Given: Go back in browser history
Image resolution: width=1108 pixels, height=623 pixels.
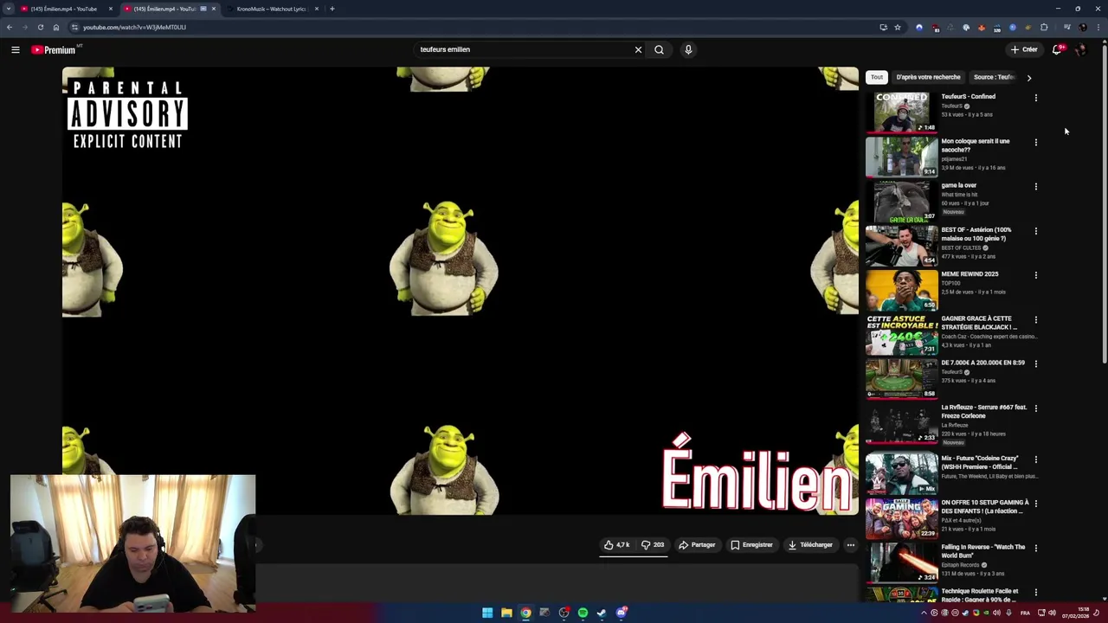Looking at the screenshot, I should 9,27.
